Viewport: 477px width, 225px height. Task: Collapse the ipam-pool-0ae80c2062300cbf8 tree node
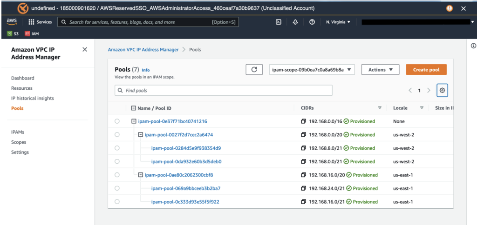point(141,175)
